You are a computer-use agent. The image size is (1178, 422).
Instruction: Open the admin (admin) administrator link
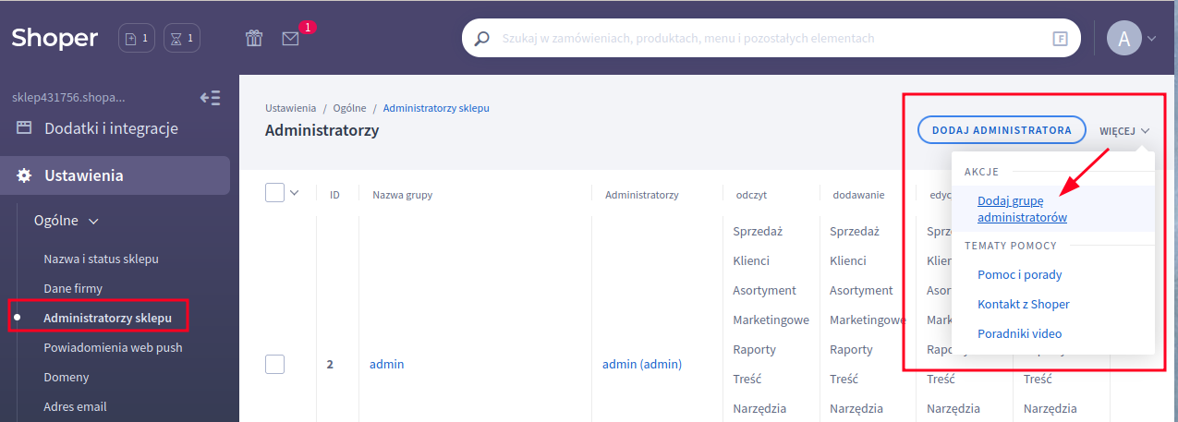[642, 364]
